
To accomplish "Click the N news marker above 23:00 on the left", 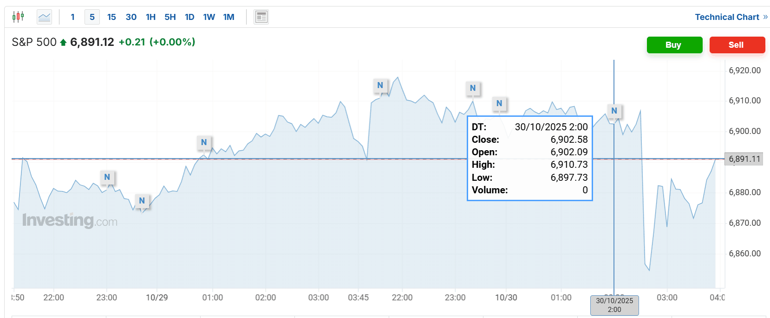I will tap(107, 177).
